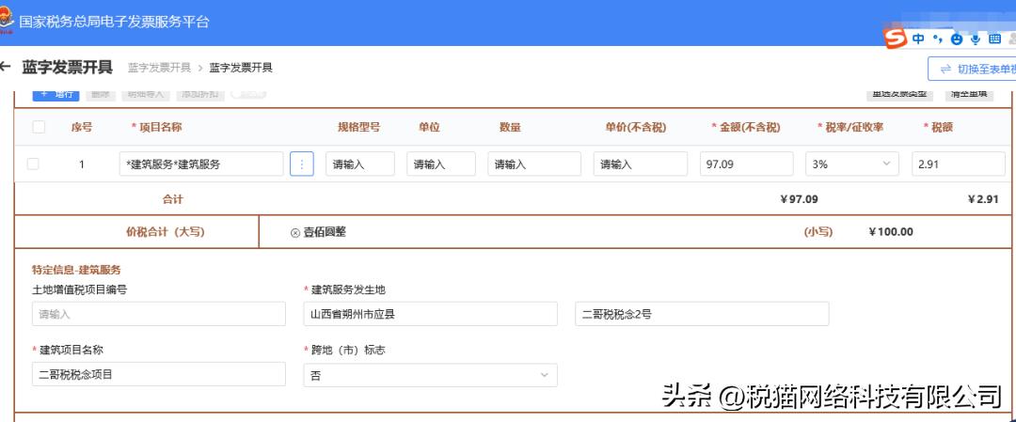Clear the 壹佰圆整 total with circled x icon
Screen dimensions: 1016x422
point(294,232)
